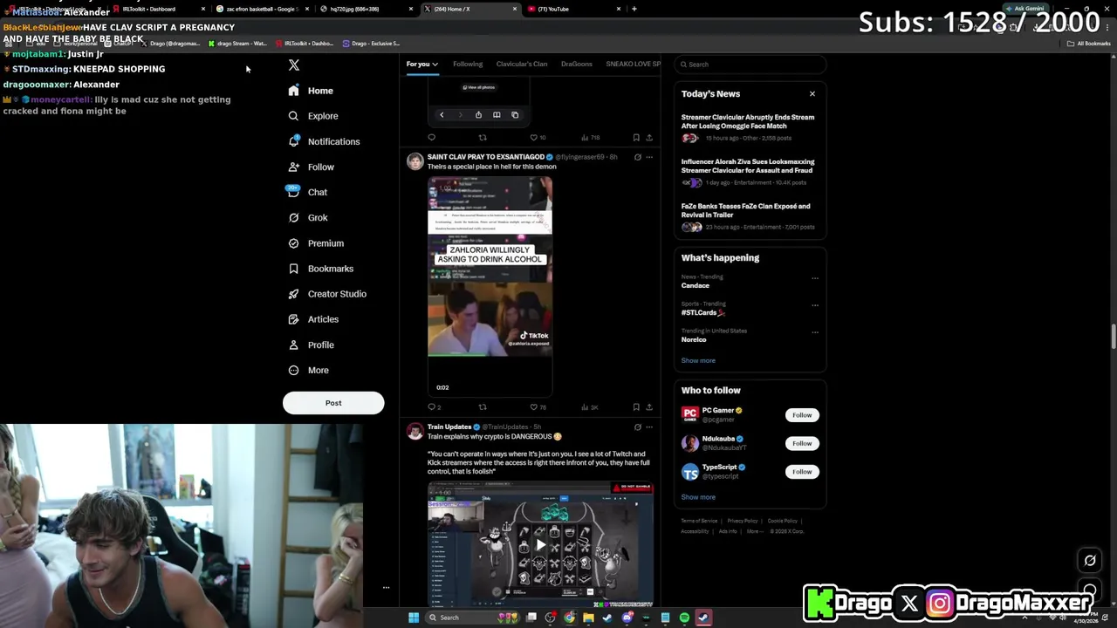Image resolution: width=1117 pixels, height=628 pixels.
Task: Open the Notifications bell icon
Action: point(293,141)
